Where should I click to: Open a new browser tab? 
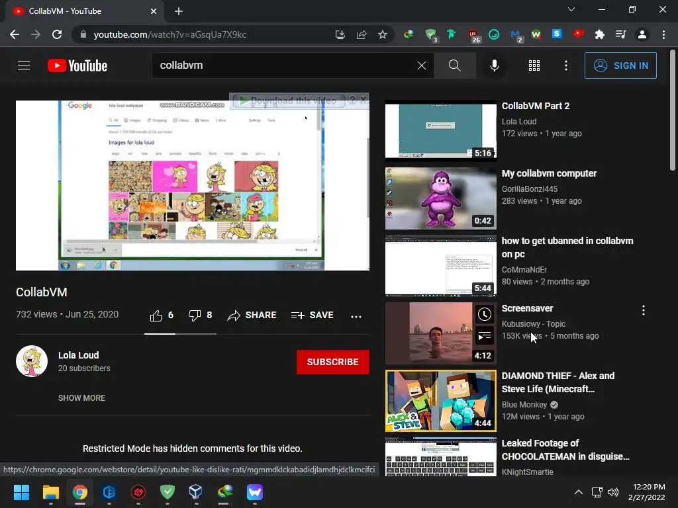[x=179, y=11]
